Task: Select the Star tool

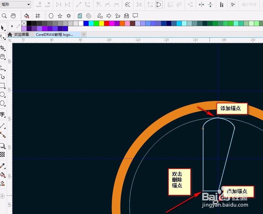Action: pyautogui.click(x=60, y=16)
